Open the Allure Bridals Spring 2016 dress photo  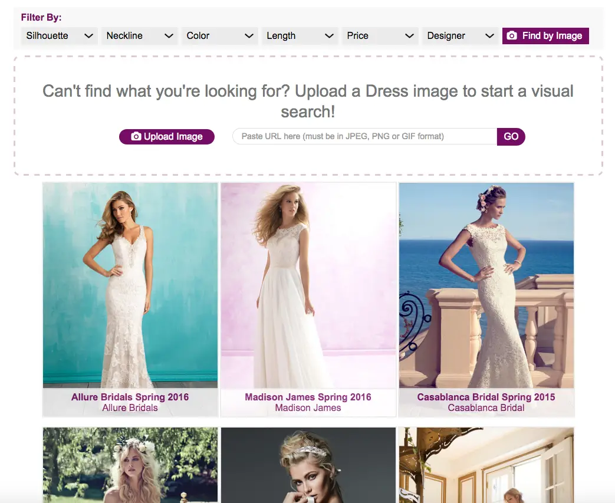click(x=130, y=285)
